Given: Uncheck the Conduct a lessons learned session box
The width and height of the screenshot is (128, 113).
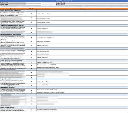Looking at the screenshot, I should pos(32,37).
